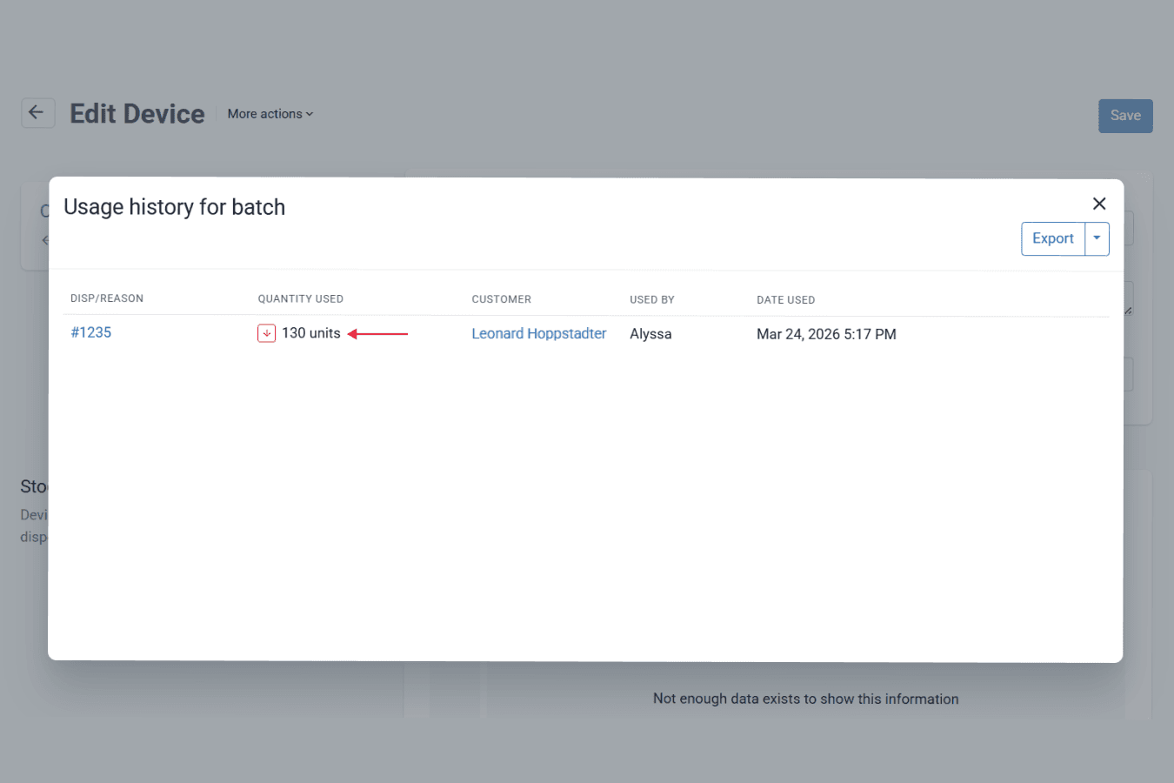Click the red decrease arrow icon beside 130 units
This screenshot has width=1174, height=783.
click(266, 333)
